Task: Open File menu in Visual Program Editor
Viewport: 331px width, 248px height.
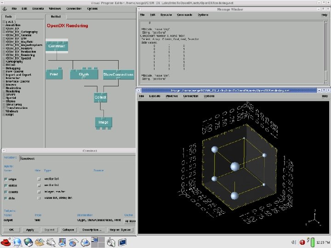Action: [14, 9]
